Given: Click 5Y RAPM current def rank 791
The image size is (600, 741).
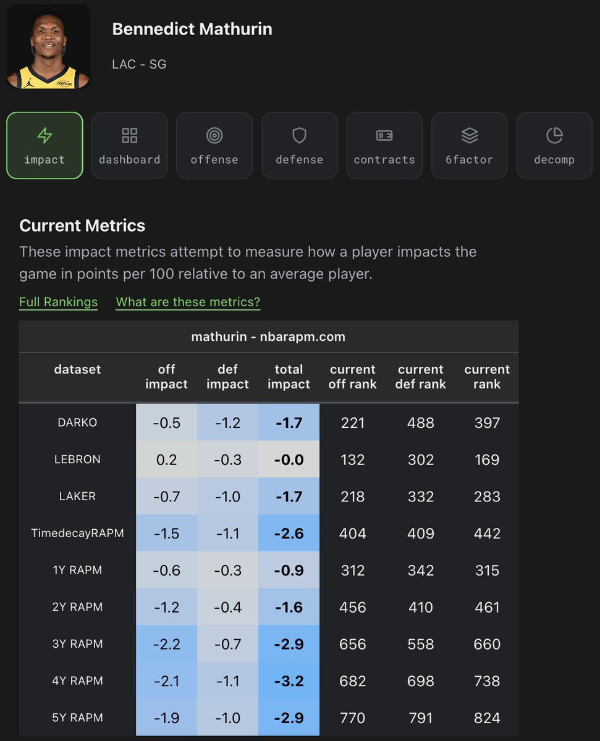Looking at the screenshot, I should click(421, 718).
